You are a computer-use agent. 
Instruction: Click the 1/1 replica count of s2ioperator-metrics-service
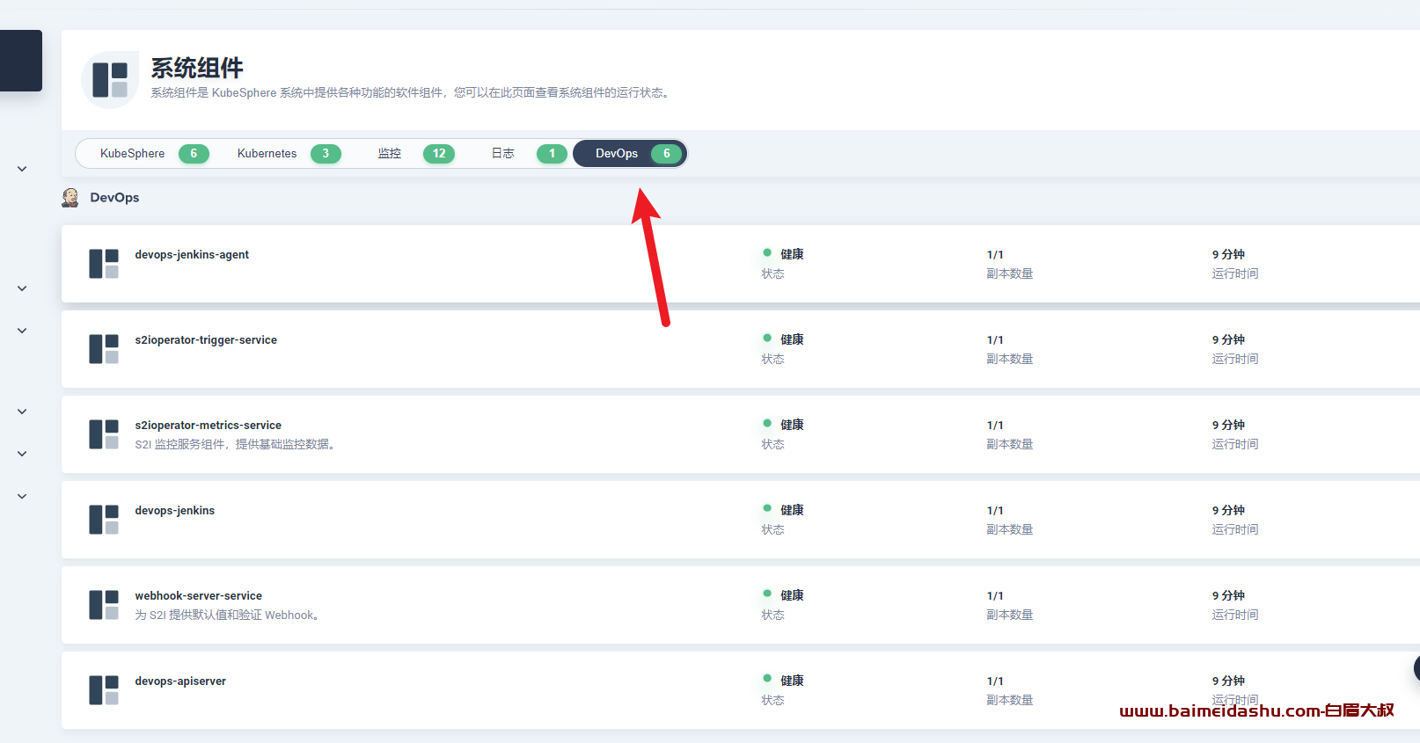tap(995, 426)
